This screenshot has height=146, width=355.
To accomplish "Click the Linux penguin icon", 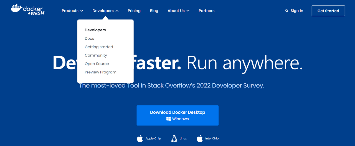I will [174, 139].
